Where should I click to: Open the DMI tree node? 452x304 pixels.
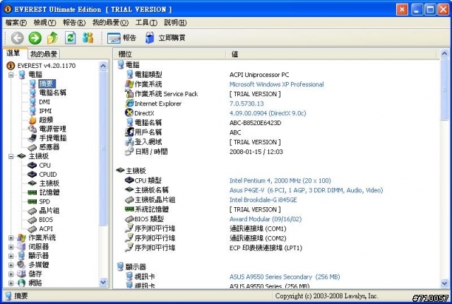pos(44,102)
